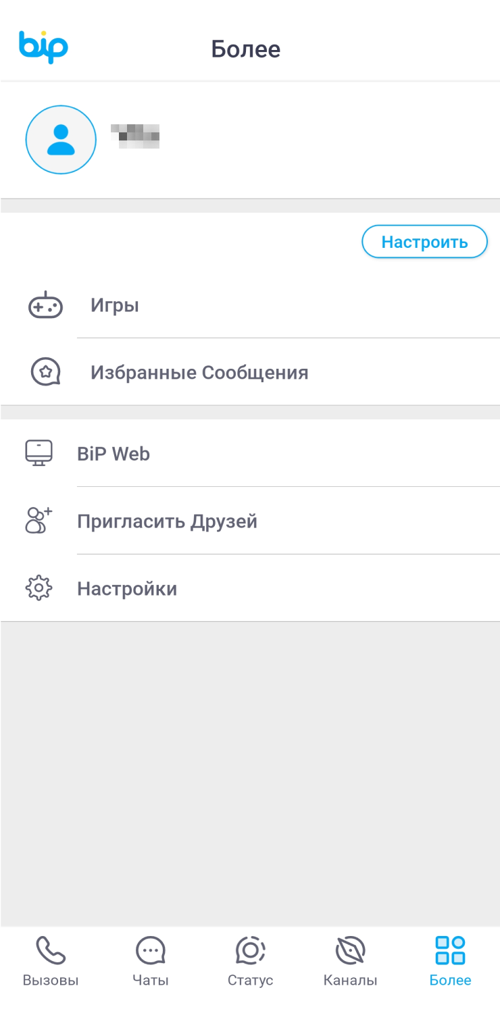Open the BiP Web option

pos(114,454)
